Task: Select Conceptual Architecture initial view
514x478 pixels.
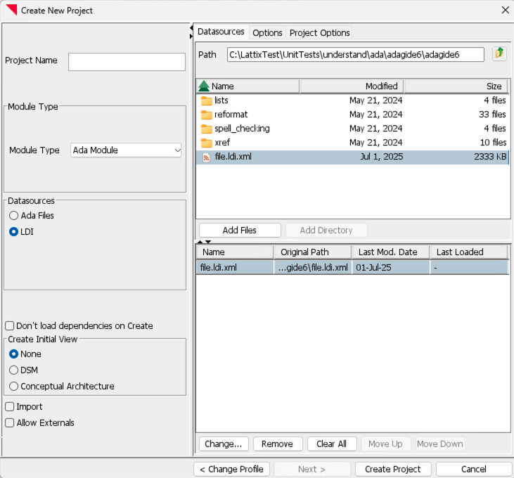Action: (x=14, y=386)
